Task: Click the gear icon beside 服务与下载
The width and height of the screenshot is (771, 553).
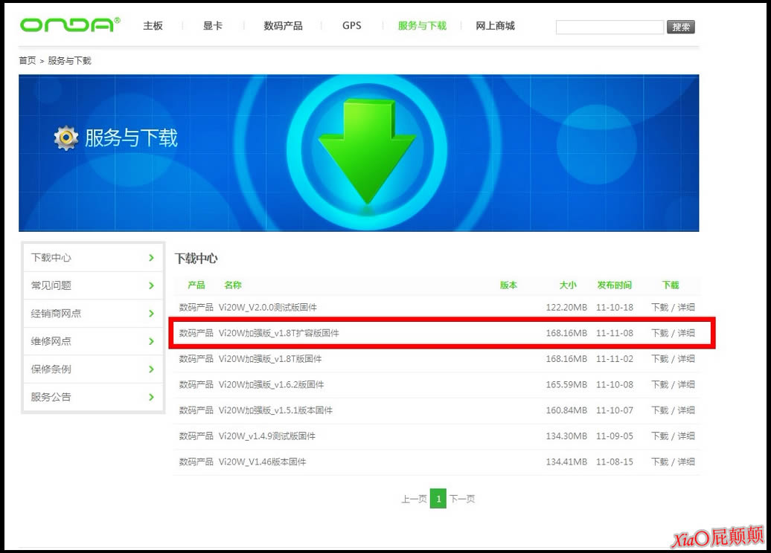Action: 66,138
